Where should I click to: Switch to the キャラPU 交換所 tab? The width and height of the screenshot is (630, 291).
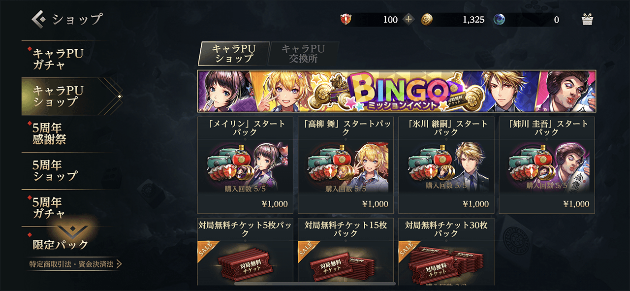(x=303, y=54)
